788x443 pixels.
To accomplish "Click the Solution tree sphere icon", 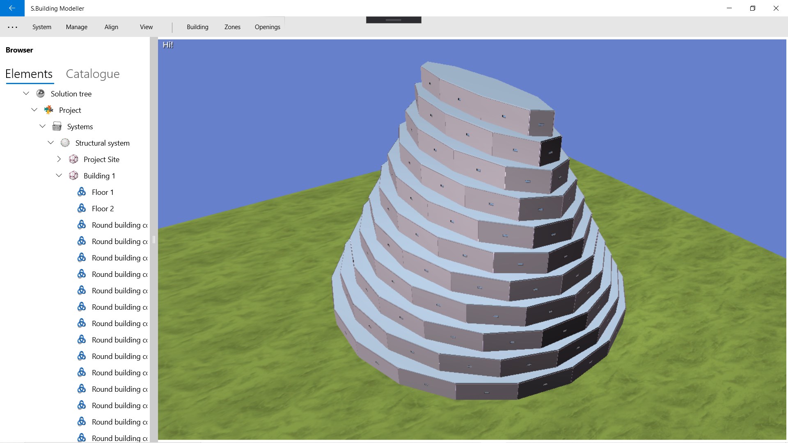I will click(40, 94).
